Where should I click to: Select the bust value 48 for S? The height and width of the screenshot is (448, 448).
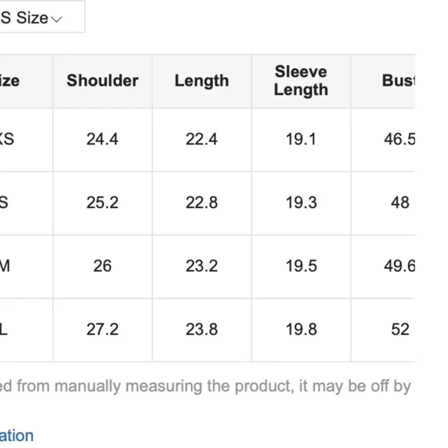[x=400, y=203]
